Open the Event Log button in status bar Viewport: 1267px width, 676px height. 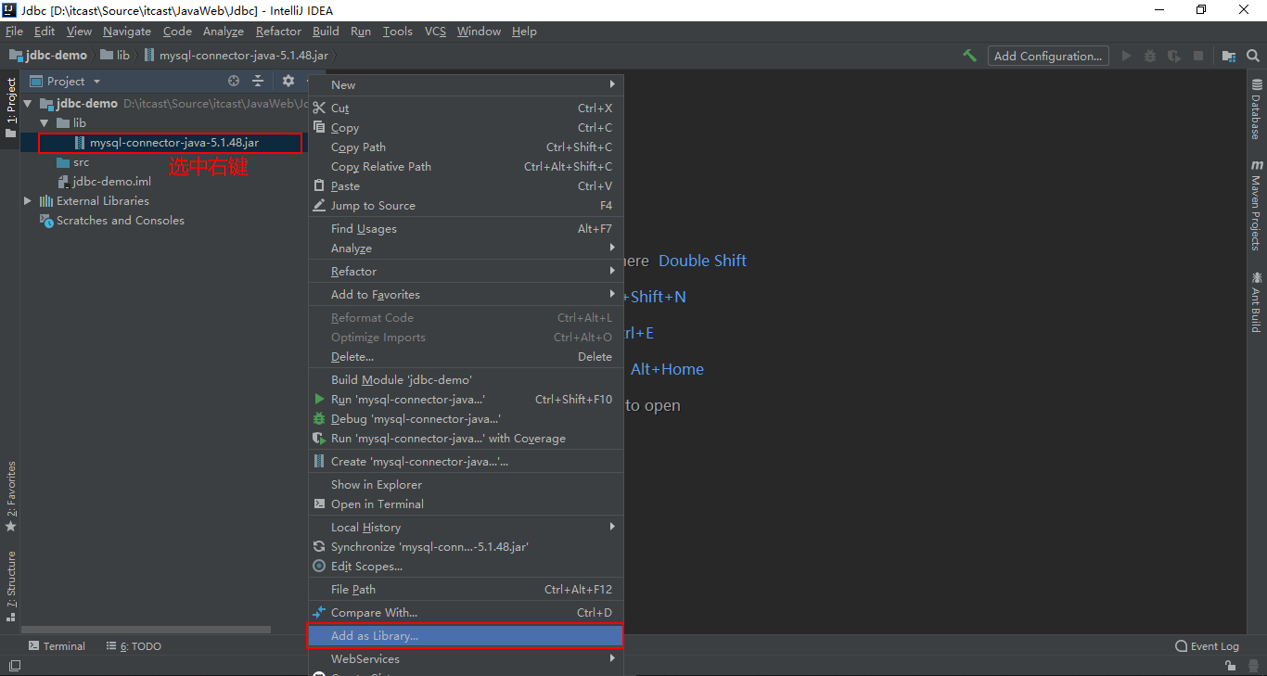(1206, 646)
